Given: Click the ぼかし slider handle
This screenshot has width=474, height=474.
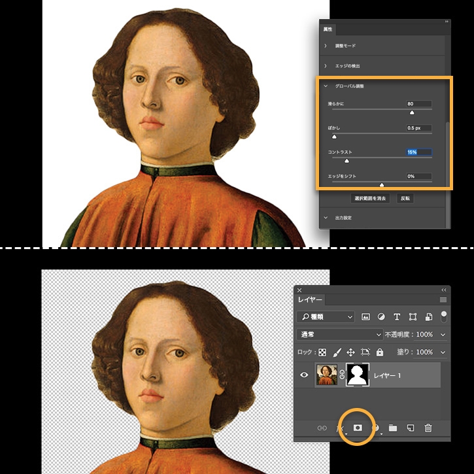Looking at the screenshot, I should coord(334,137).
